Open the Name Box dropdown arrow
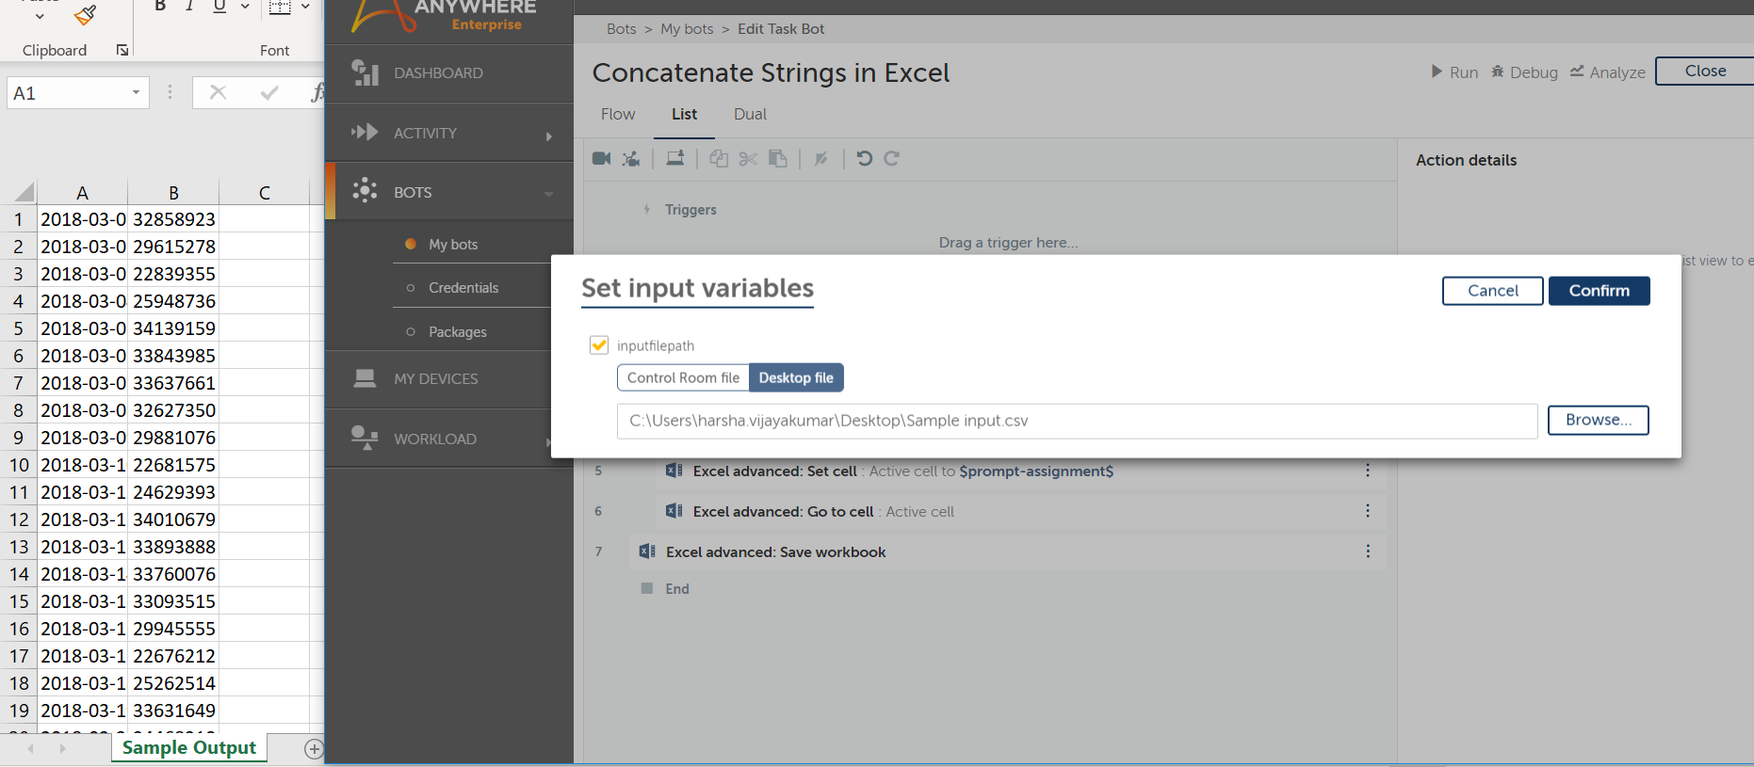Screen dimensions: 1754x767 coord(136,92)
